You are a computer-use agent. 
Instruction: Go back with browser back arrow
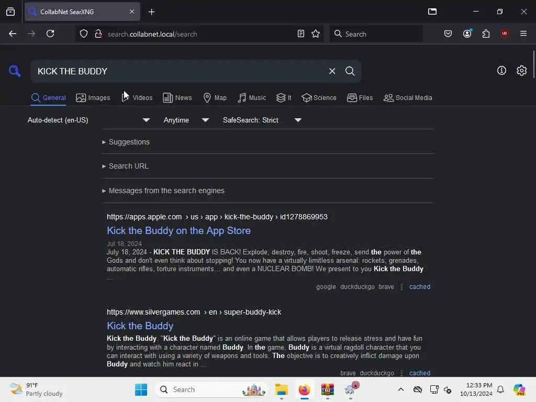(13, 33)
